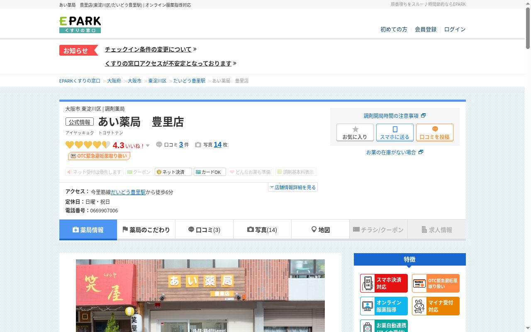The image size is (531, 332).
Task: Click the だいどう豊里駅 station link in アクセス
Action: [x=128, y=192]
